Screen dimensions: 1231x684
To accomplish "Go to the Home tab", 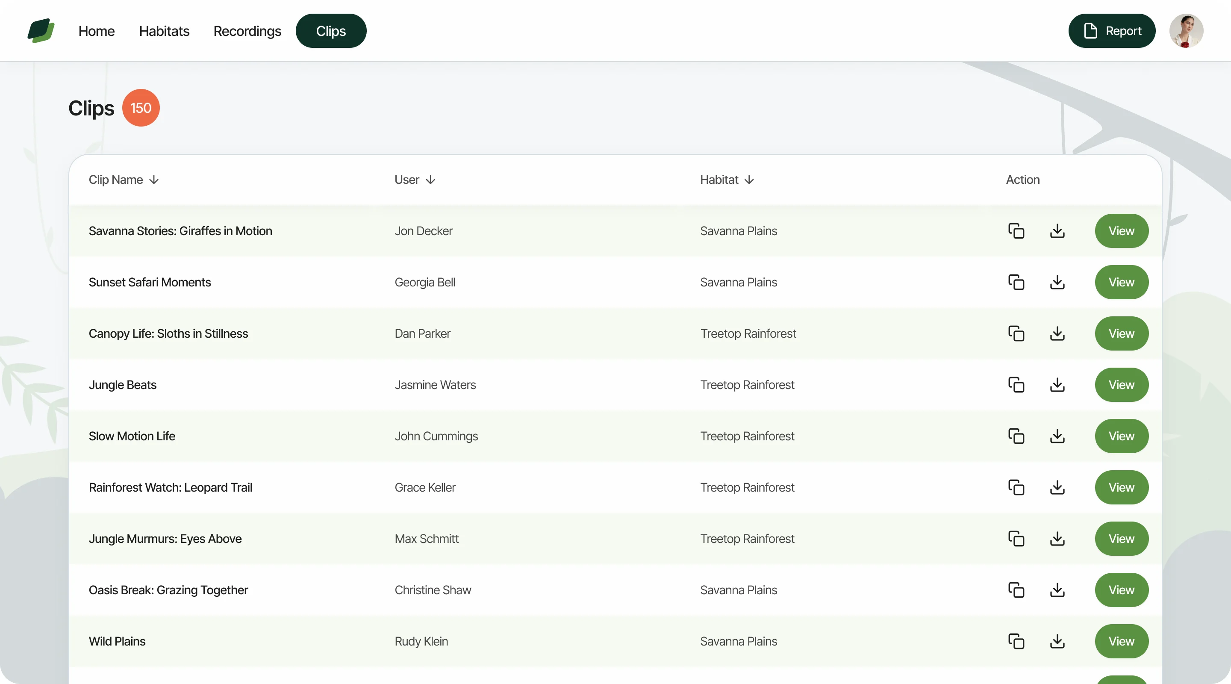I will [x=97, y=31].
